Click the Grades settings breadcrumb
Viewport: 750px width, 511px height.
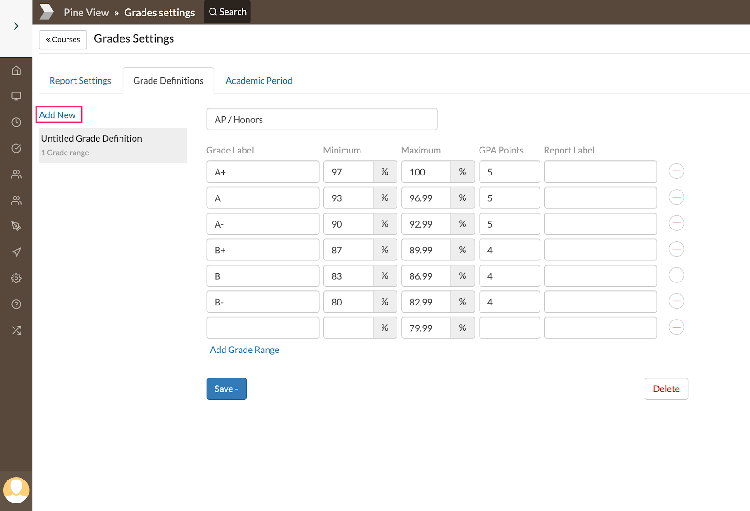point(159,13)
